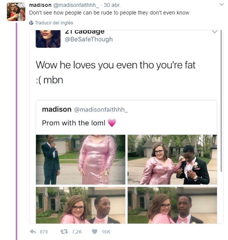Open @madisonfaithhh_ handle in the header
This screenshot has width=228, height=240.
(76, 5)
